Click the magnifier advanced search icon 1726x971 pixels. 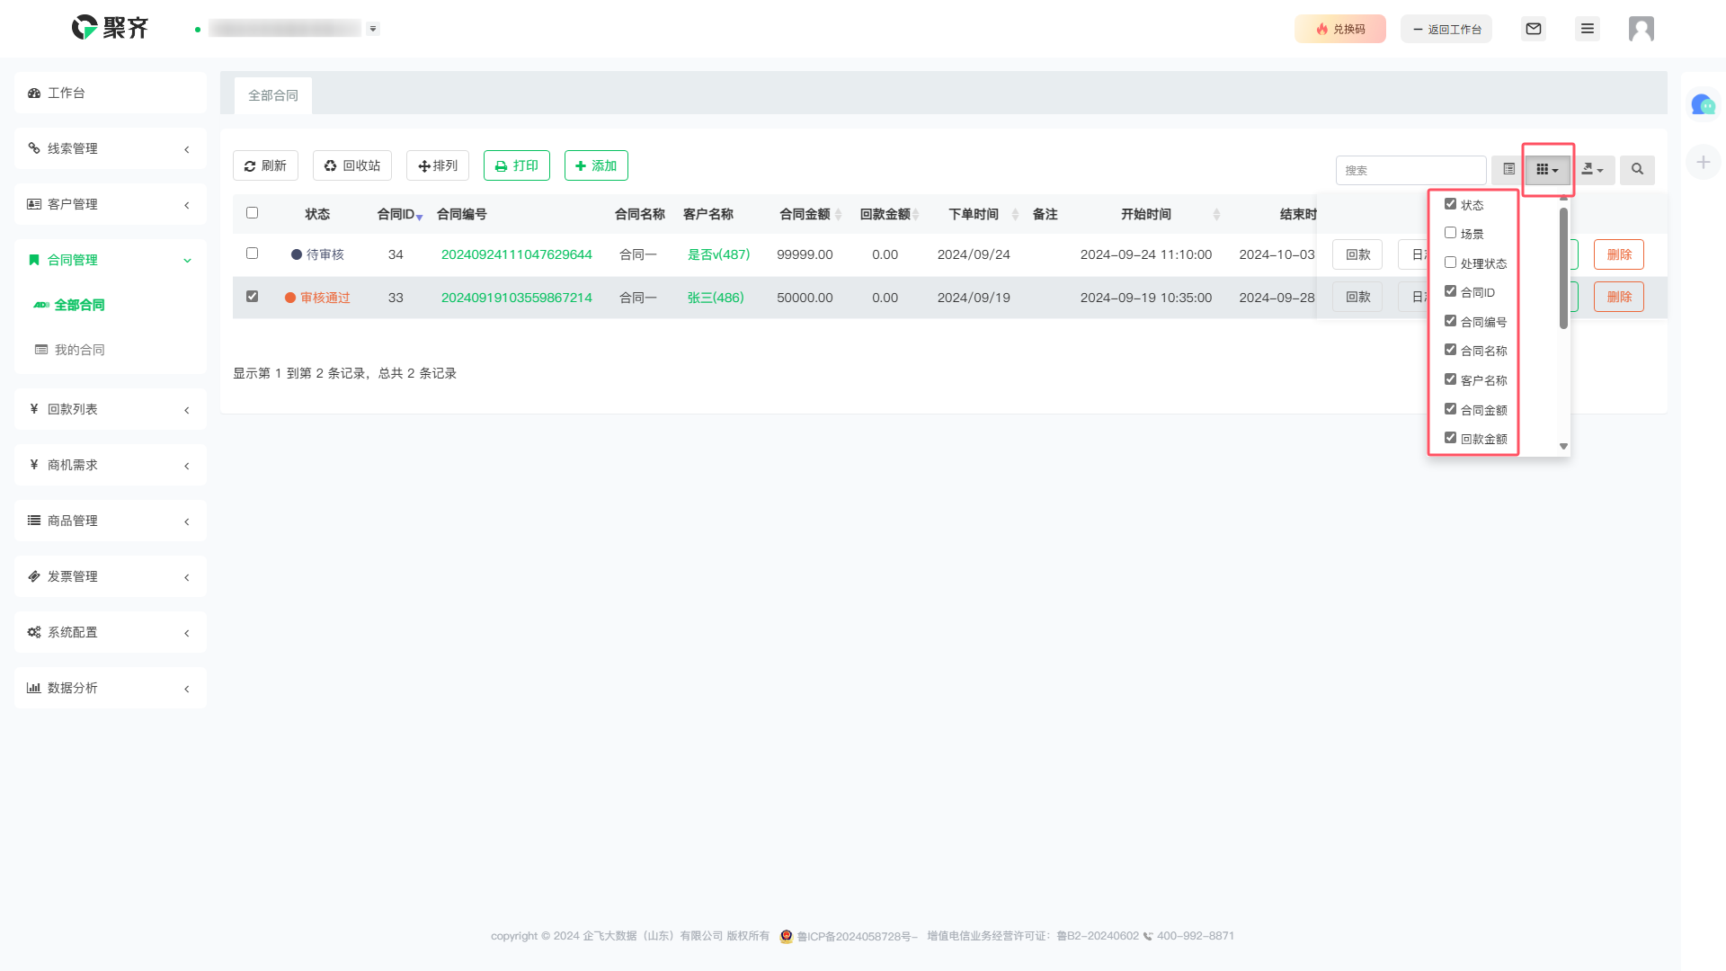pos(1637,169)
